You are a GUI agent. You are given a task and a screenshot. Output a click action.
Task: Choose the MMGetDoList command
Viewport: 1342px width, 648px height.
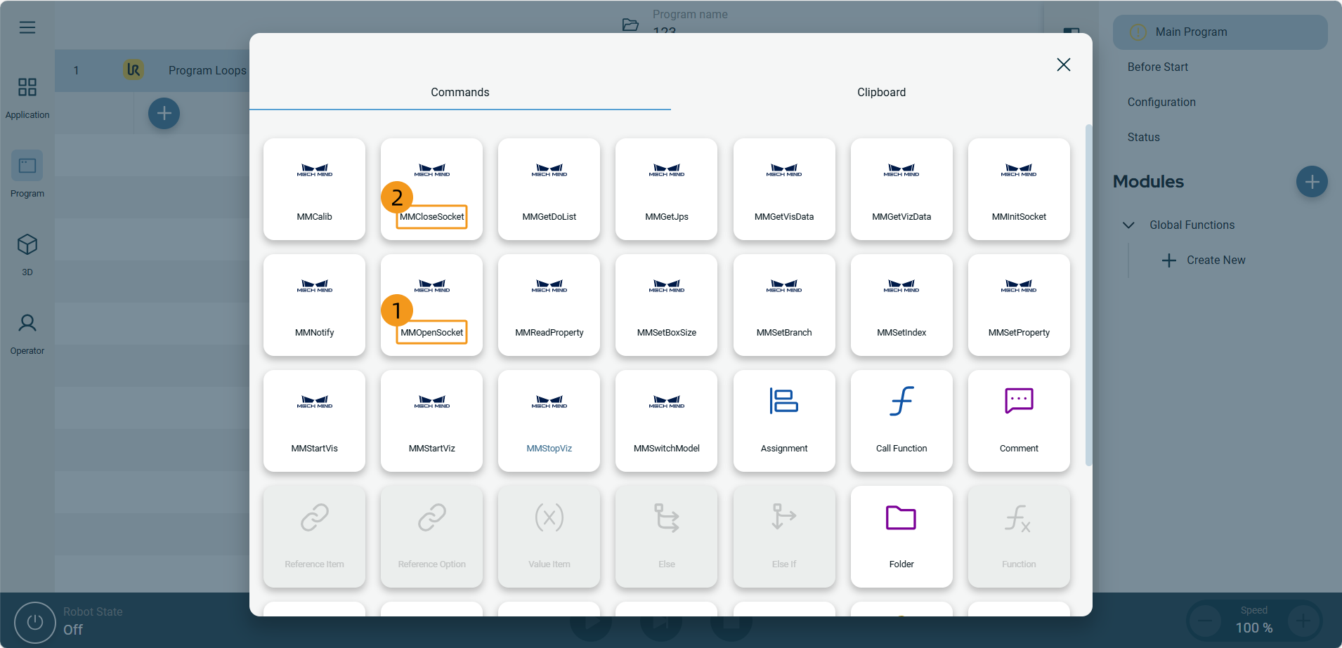549,190
